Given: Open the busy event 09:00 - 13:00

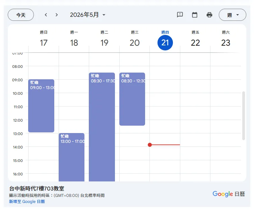Looking at the screenshot, I should coord(41,106).
